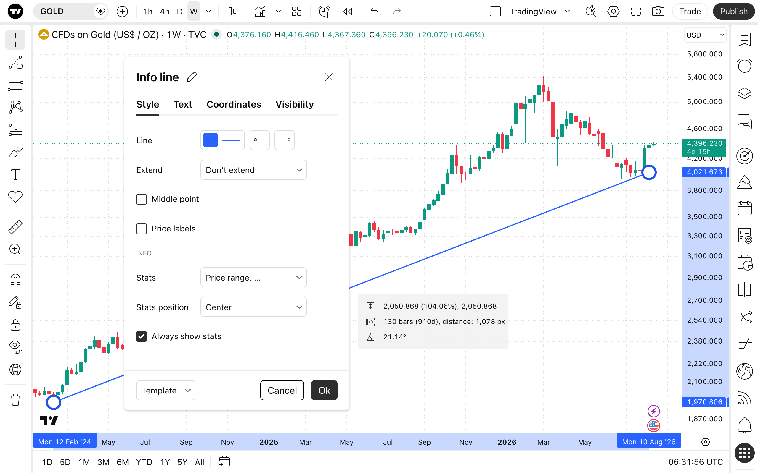Click the trash remove objects icon

(x=15, y=399)
